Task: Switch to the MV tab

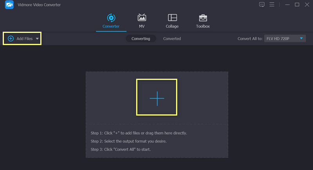Action: 142,21
